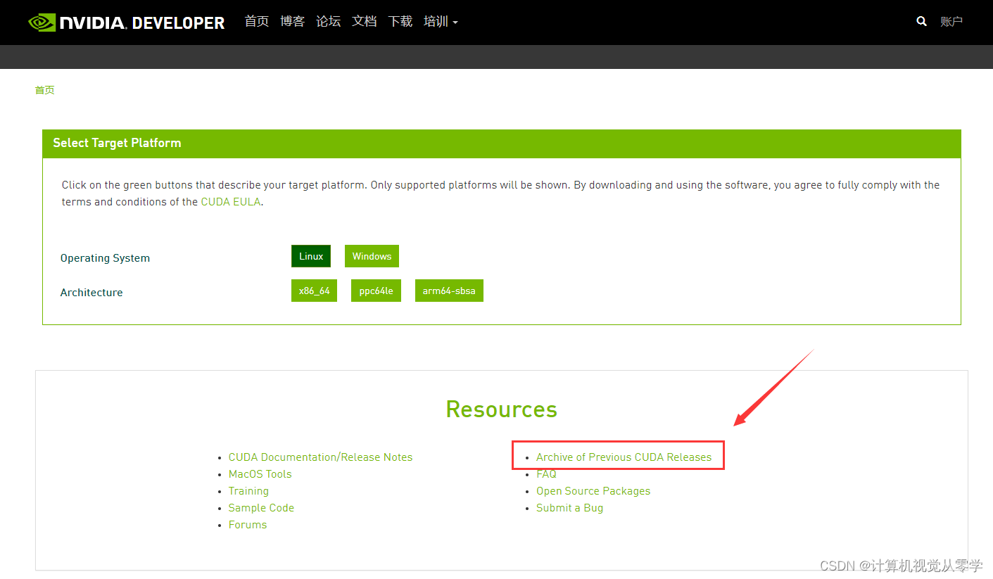The image size is (993, 579).
Task: Open the 首页 nav menu item
Action: 257,22
